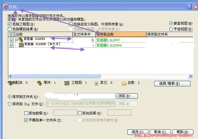Click the drawing icon next to 工程图 count

(67, 83)
